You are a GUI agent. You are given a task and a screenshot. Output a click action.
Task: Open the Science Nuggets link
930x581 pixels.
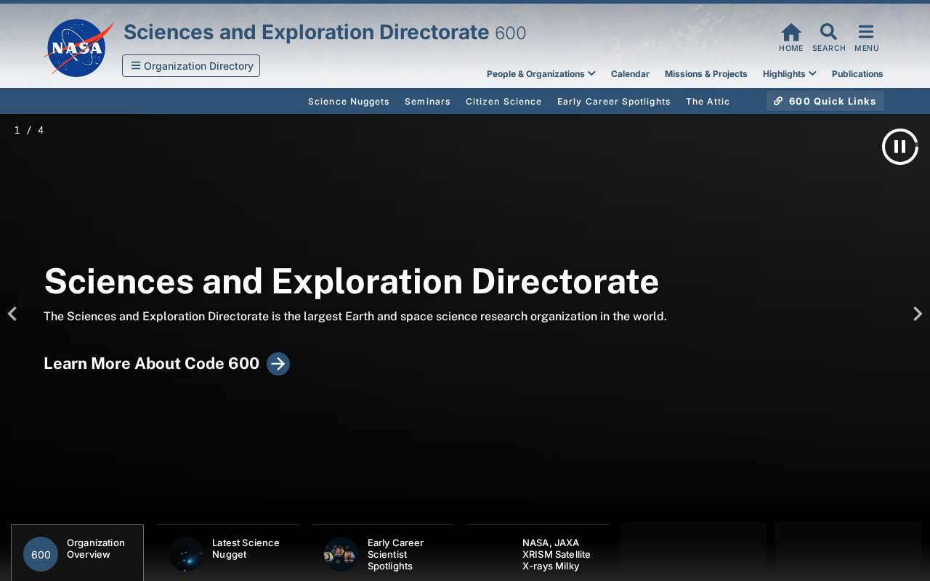349,102
